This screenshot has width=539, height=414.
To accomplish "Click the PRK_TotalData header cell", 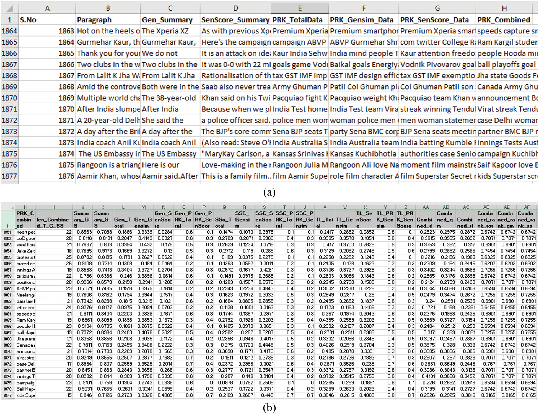I will [x=299, y=20].
